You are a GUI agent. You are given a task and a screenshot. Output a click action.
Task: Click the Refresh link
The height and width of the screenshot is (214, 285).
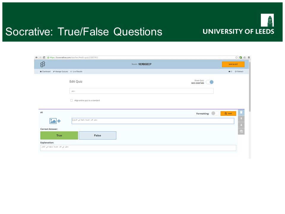[239, 72]
